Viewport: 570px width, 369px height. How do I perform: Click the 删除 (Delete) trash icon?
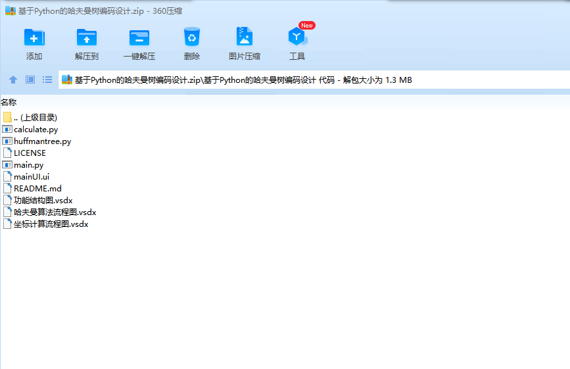coord(192,37)
